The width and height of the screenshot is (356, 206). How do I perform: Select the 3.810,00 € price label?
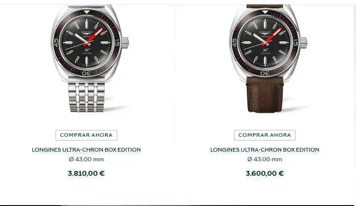tap(86, 174)
